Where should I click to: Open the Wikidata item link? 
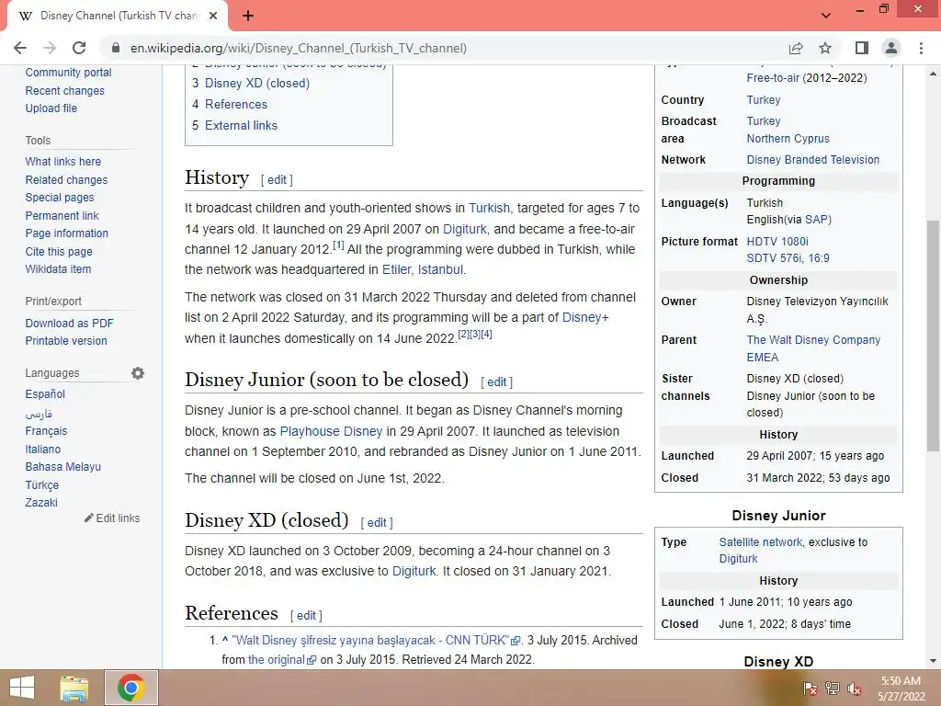(x=58, y=269)
